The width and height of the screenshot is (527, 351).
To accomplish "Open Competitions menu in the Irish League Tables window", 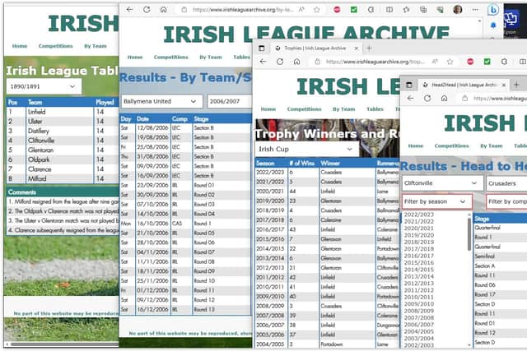I will pos(55,46).
